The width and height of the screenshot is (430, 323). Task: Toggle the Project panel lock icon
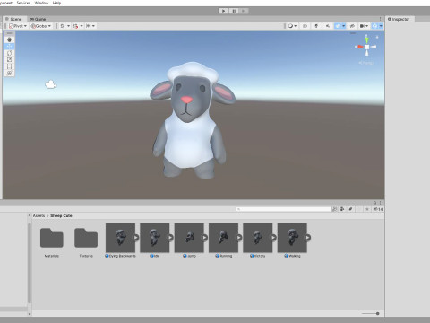click(x=374, y=203)
